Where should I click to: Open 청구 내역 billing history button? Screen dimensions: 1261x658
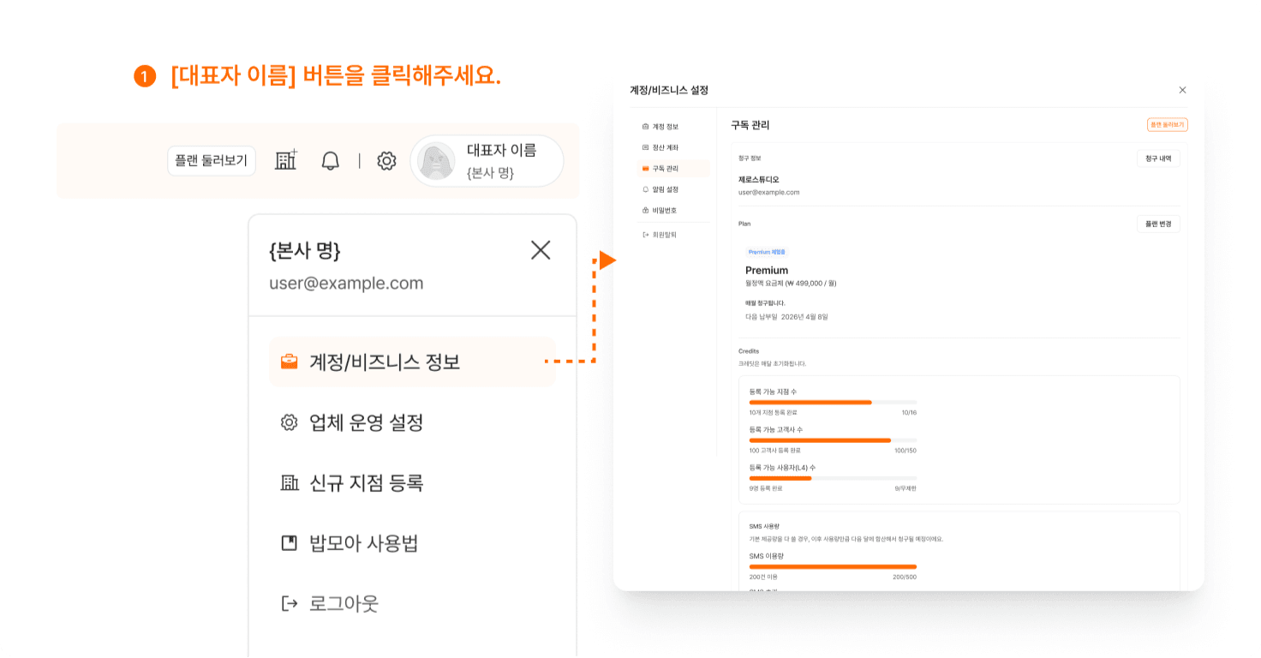1158,159
